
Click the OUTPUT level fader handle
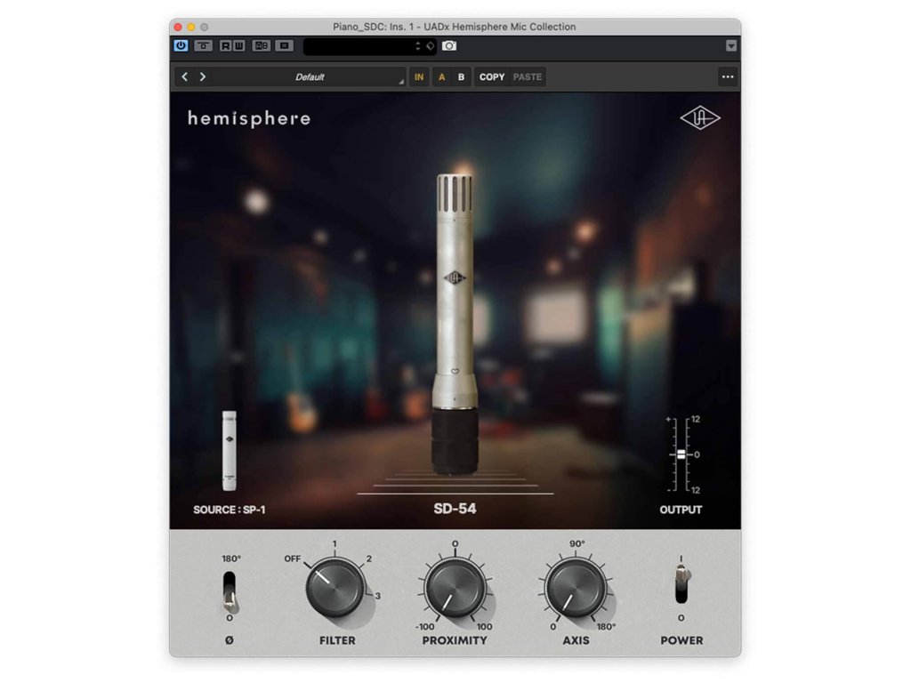pos(681,454)
